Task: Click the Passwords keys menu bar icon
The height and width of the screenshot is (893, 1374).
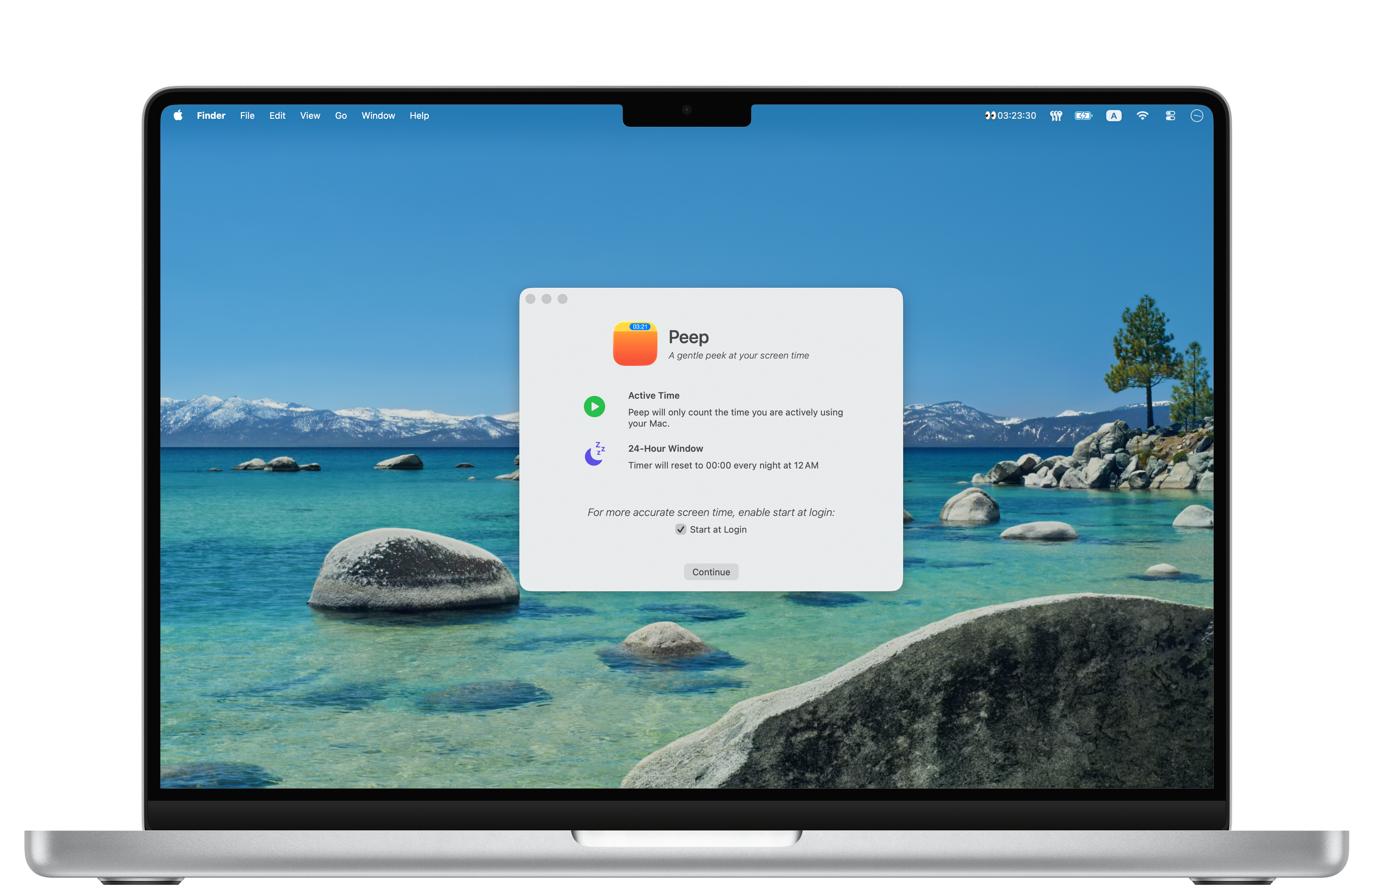Action: pyautogui.click(x=1056, y=115)
